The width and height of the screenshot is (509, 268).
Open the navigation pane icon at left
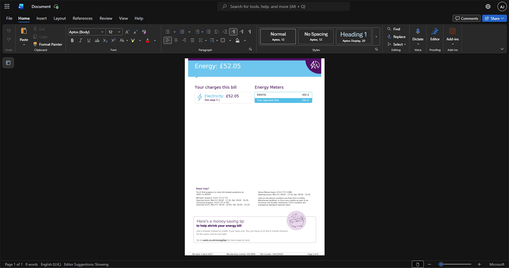tap(8, 63)
